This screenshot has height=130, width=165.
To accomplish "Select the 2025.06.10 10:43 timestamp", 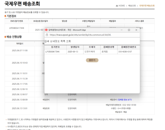I will point(20,63).
